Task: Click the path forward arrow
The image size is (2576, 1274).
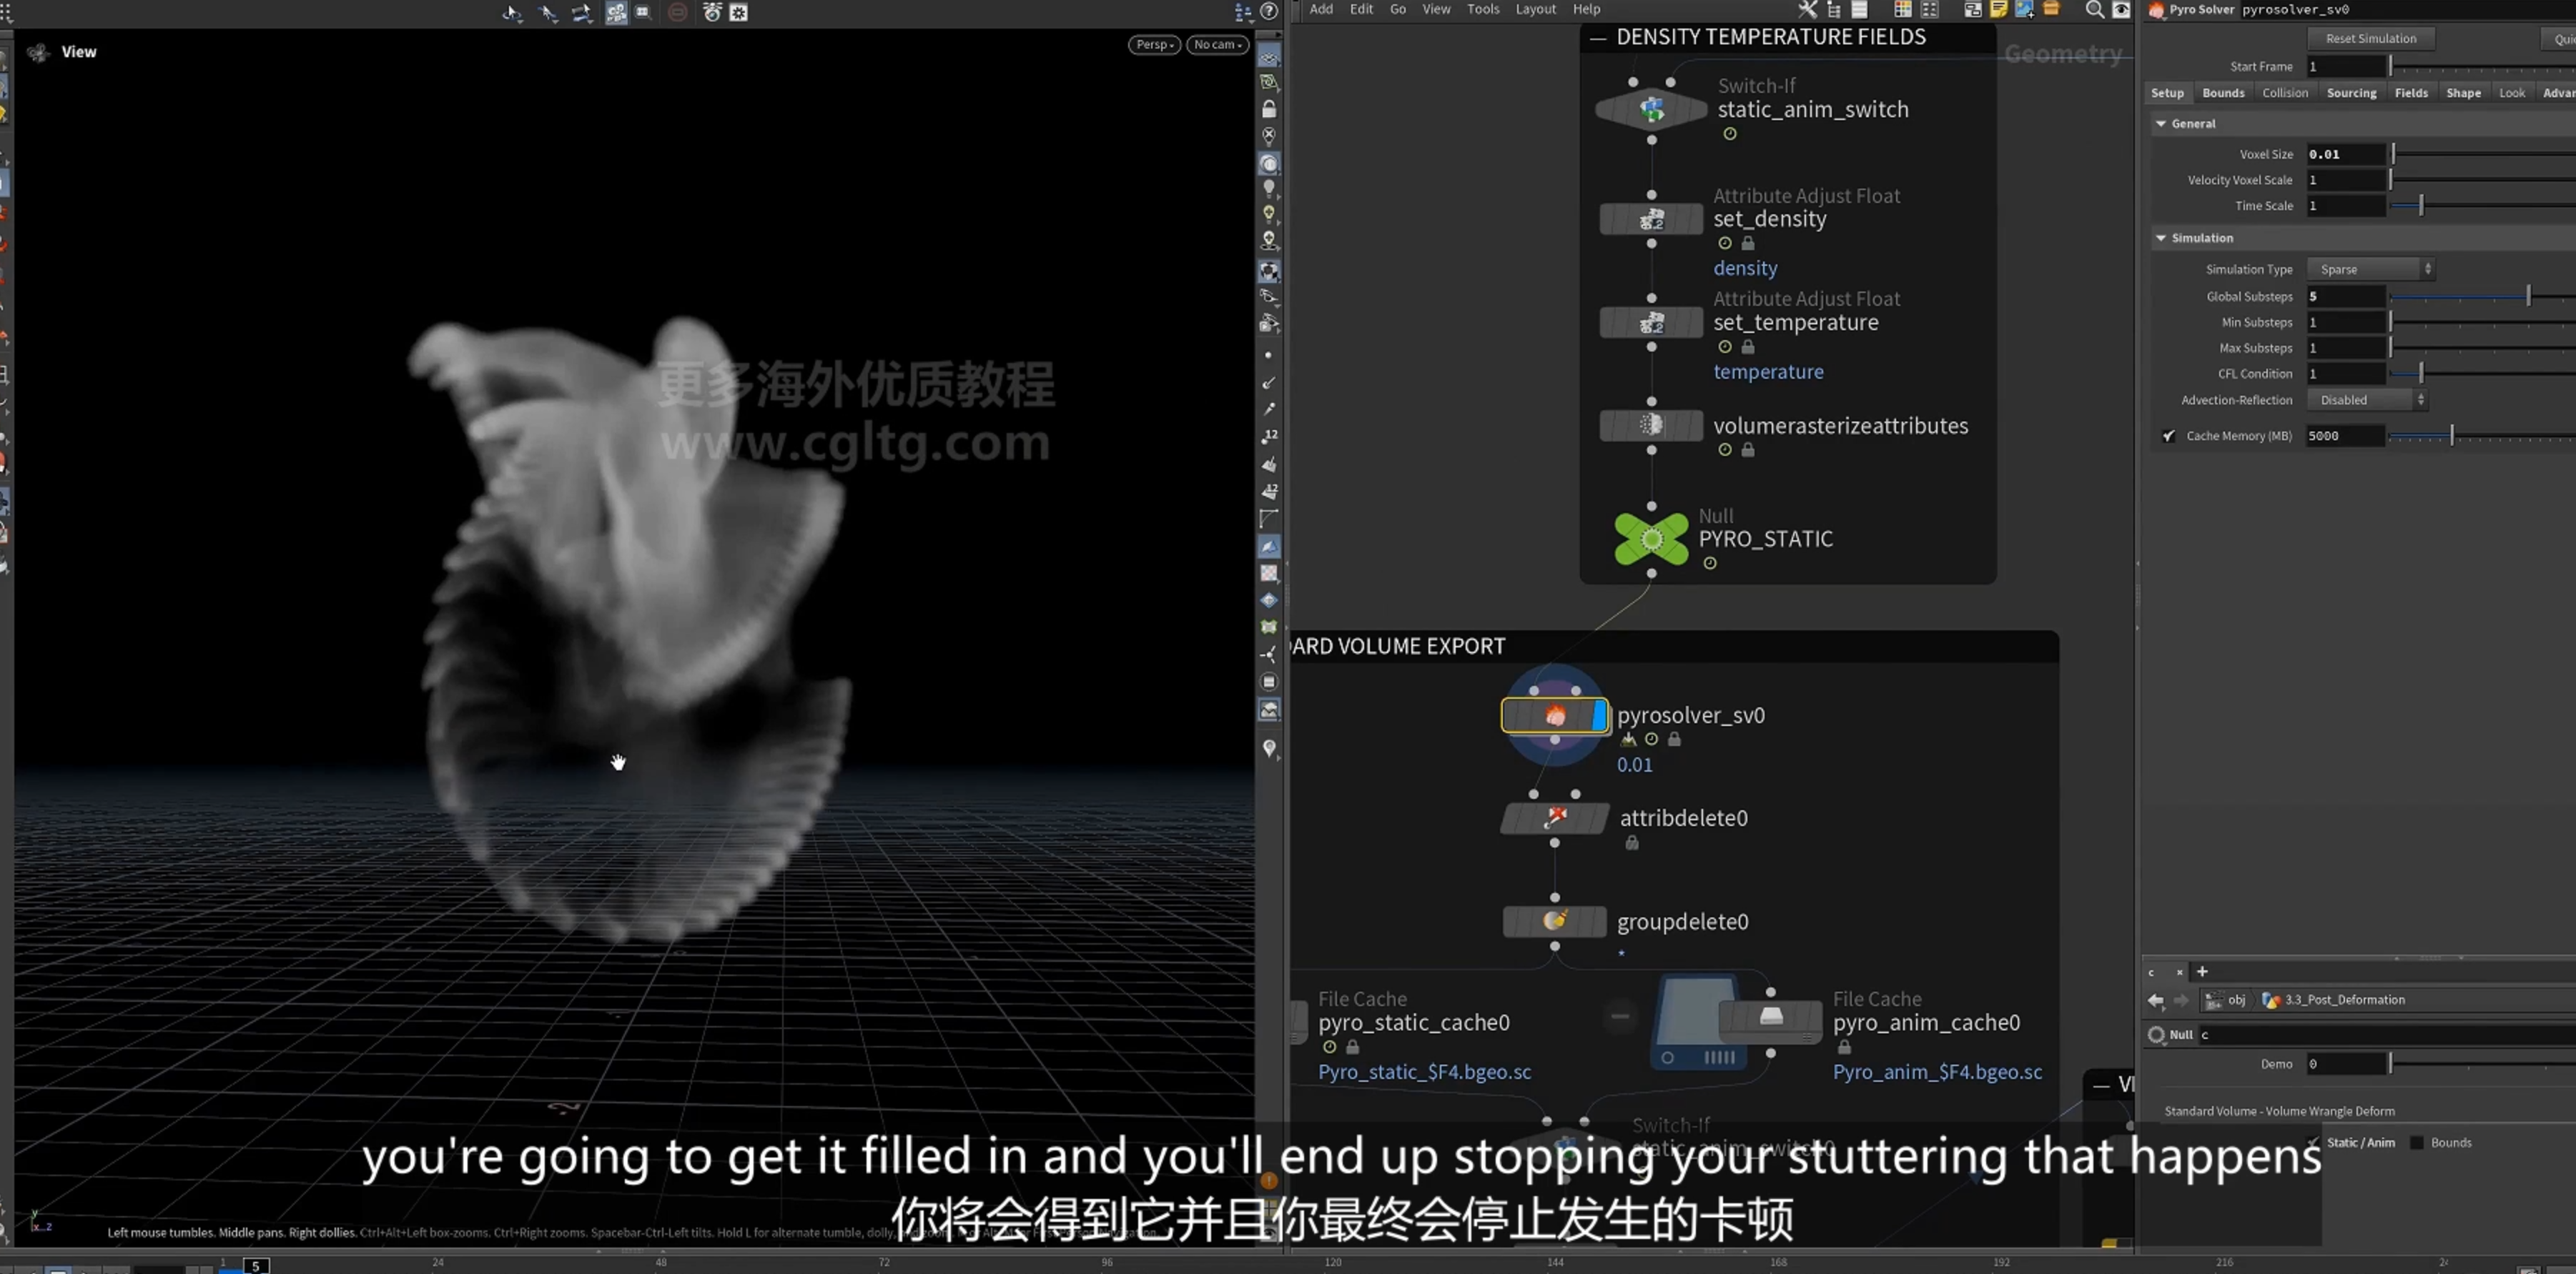Action: [2181, 1000]
